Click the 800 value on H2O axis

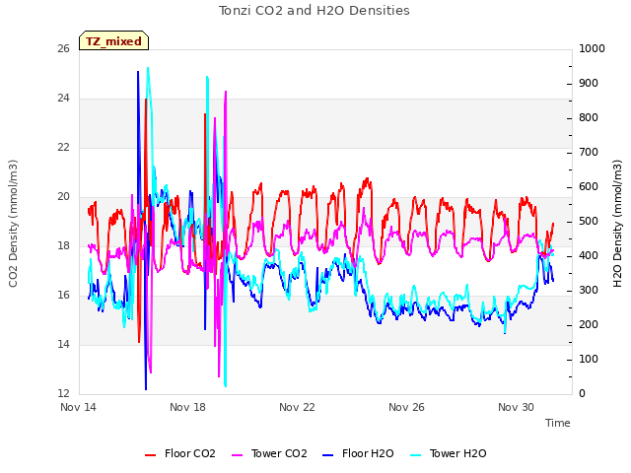(589, 118)
